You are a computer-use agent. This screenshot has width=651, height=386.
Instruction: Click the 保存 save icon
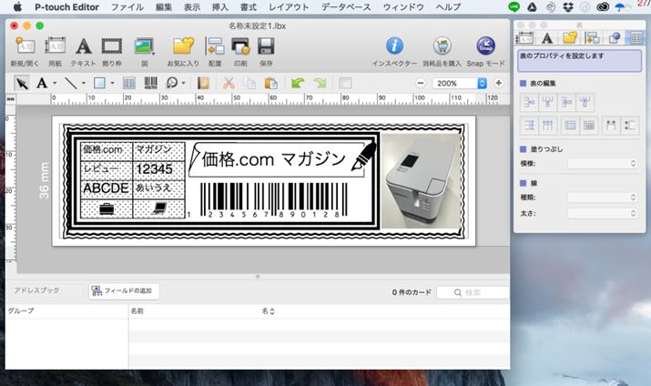(266, 46)
